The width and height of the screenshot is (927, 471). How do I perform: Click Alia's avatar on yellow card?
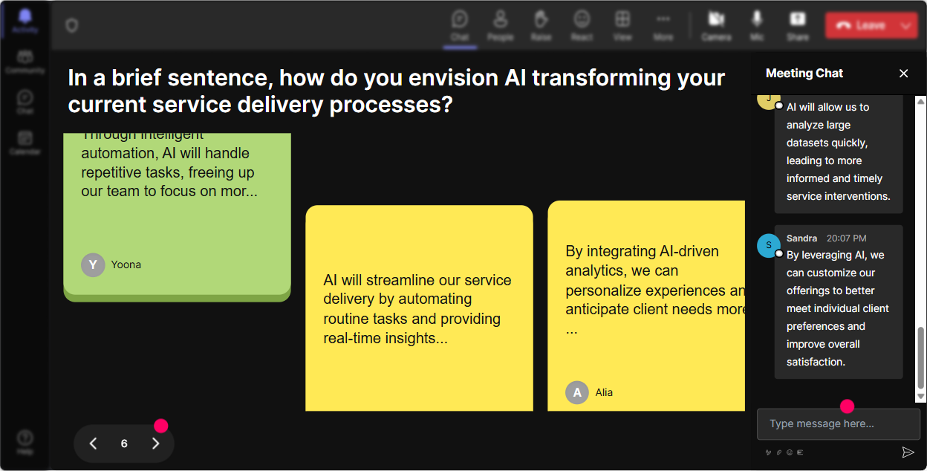[x=577, y=392]
